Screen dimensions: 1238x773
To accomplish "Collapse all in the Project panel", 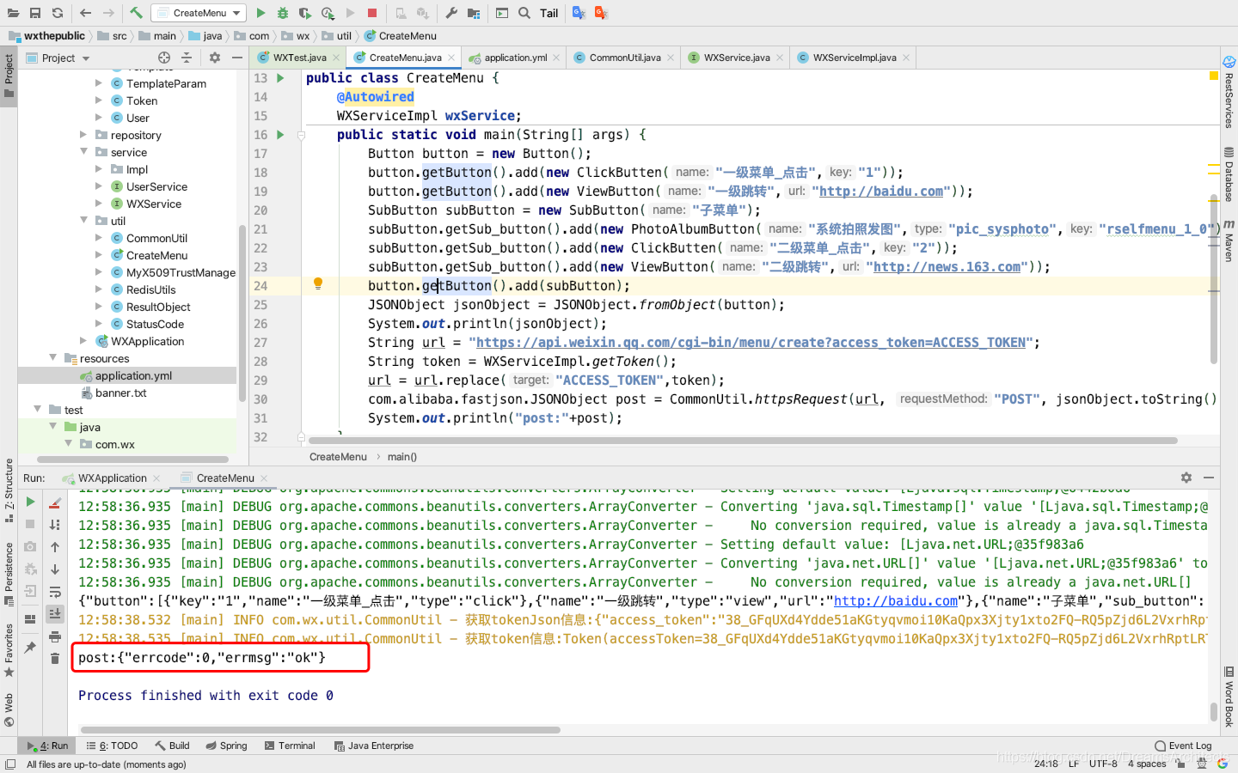I will (x=187, y=58).
